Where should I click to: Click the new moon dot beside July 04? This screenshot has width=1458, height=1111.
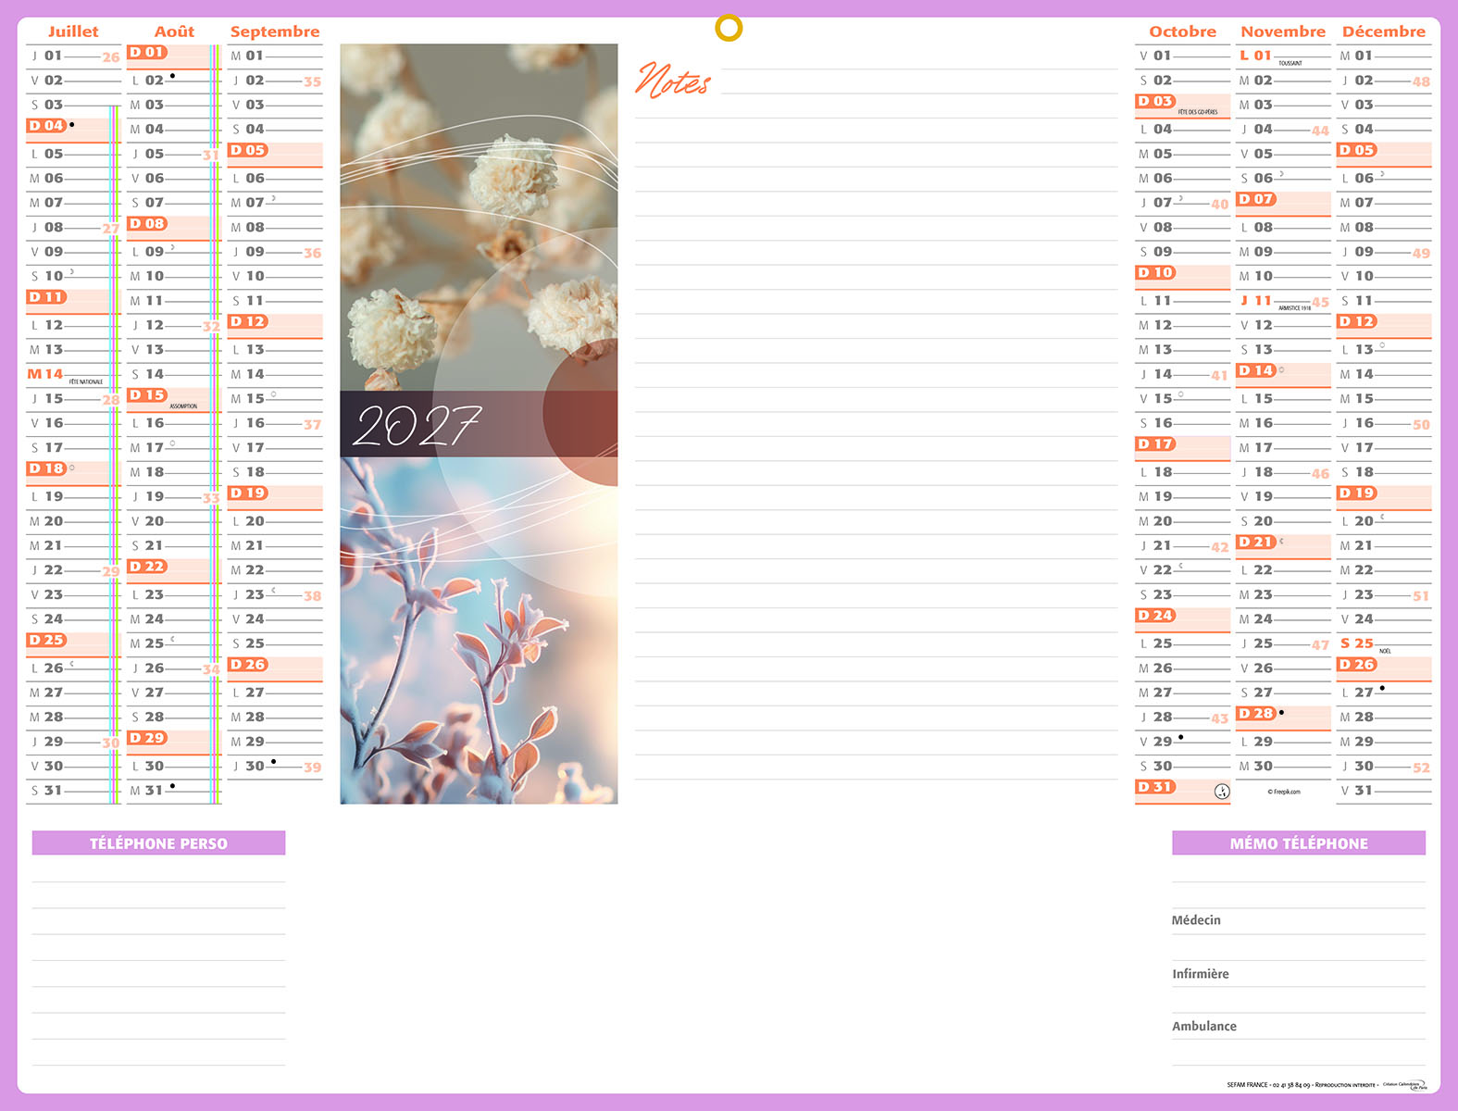72,124
